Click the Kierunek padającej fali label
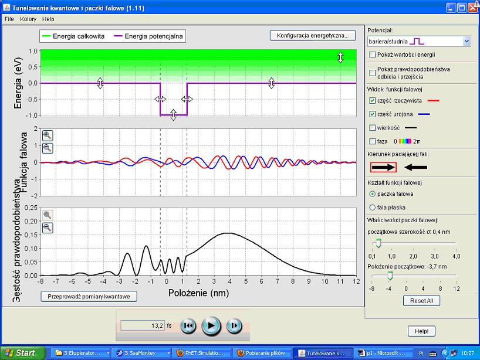The image size is (480, 360). click(398, 154)
